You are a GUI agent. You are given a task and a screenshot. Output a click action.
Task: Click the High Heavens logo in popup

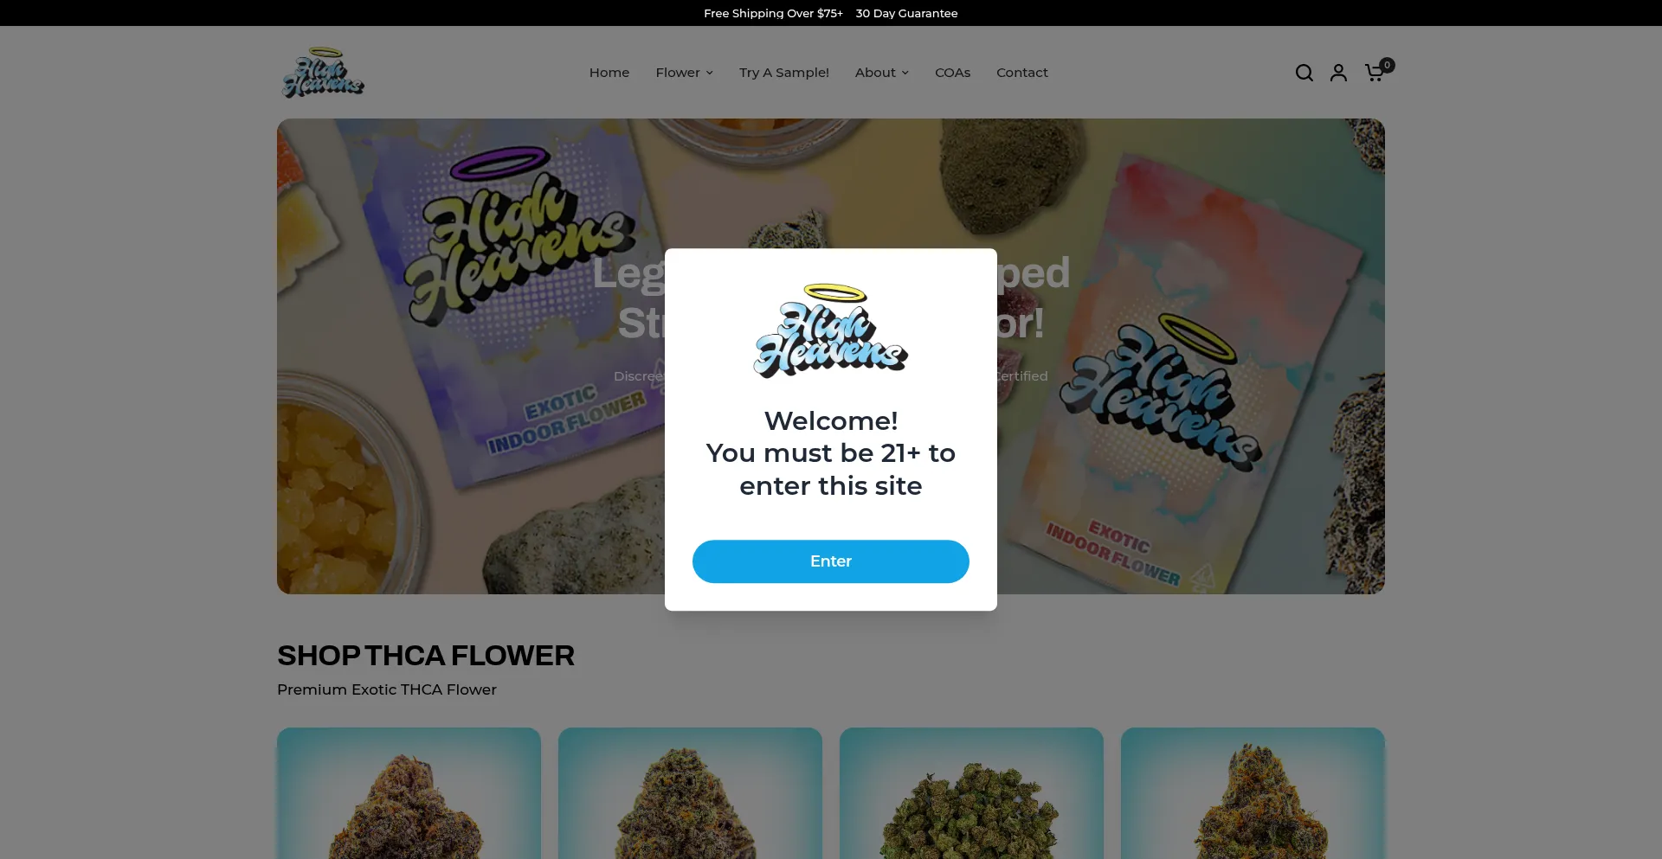click(x=831, y=330)
